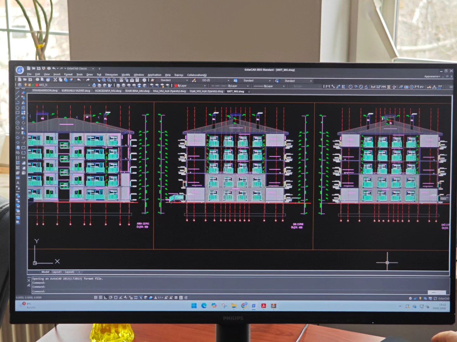Click the Undo arrow in the standard toolbar
The image size is (457, 342).
(x=79, y=80)
